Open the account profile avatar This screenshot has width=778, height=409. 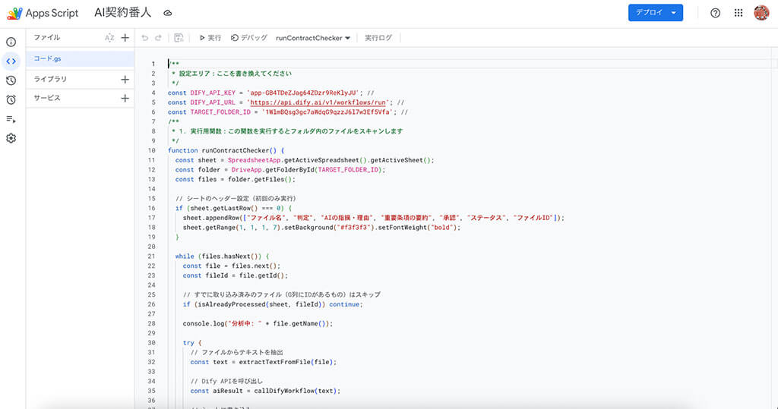pyautogui.click(x=761, y=13)
